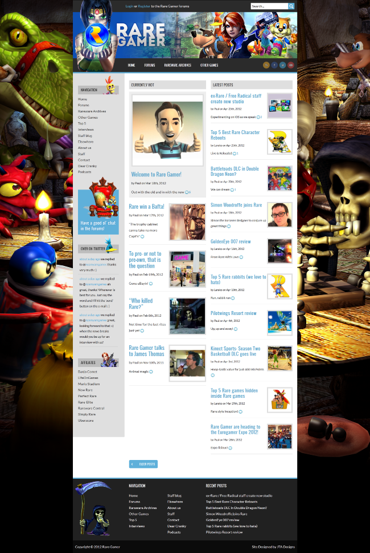Screen dimensions: 370x553
Task: Open Staff blog in sidebar navigation
Action: point(85,136)
